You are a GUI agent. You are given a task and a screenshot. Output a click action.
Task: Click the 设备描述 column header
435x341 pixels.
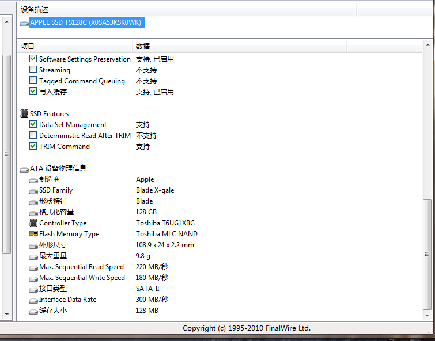tap(35, 10)
